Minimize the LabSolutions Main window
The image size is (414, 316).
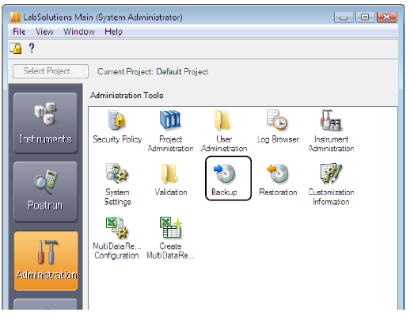[344, 17]
